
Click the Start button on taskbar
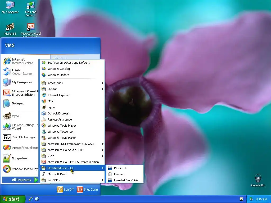click(12, 199)
